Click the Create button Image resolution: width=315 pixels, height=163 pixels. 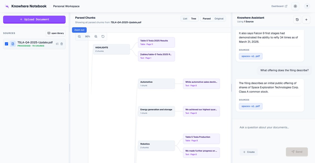(249, 152)
